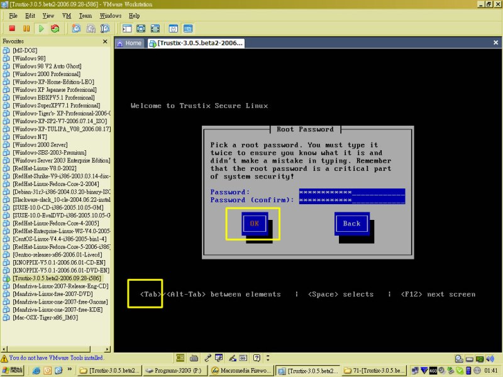Select [Windows Server 2003 Enterprise Edition] favorite
Viewport: 503px width, 377px height.
(x=61, y=160)
